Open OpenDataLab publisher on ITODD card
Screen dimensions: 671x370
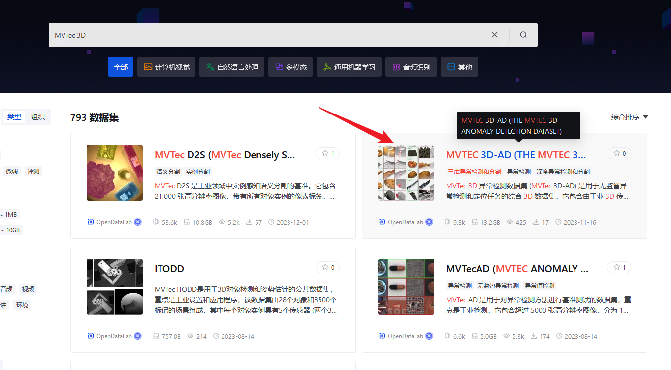click(114, 336)
